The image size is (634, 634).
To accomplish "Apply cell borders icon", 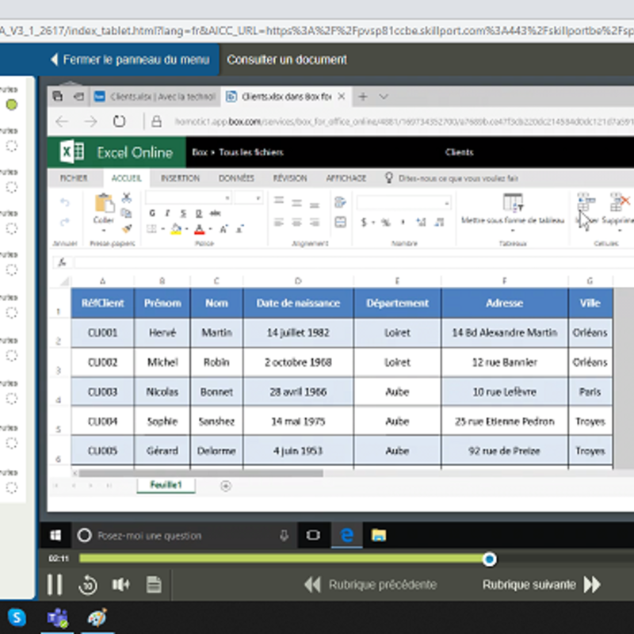I will click(x=151, y=229).
